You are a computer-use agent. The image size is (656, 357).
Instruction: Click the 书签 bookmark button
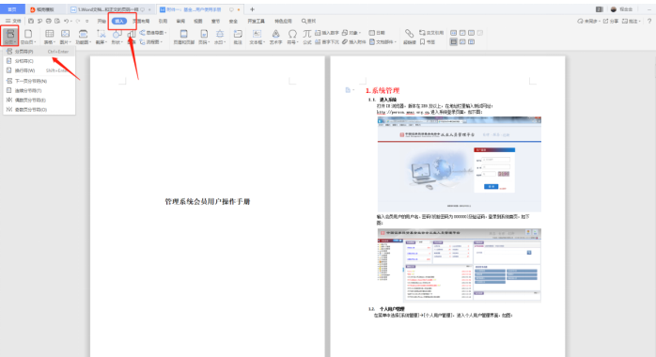[428, 41]
